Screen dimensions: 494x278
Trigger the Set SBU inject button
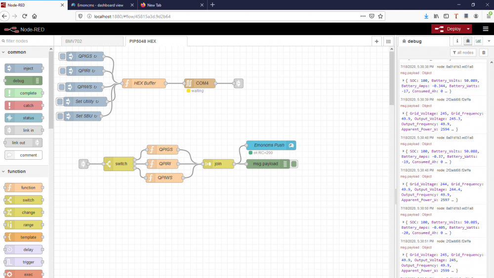(x=60, y=116)
